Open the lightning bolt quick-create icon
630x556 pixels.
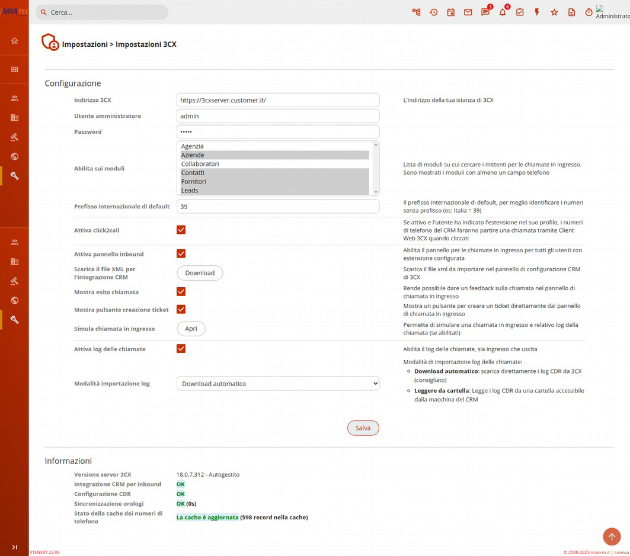coord(537,12)
